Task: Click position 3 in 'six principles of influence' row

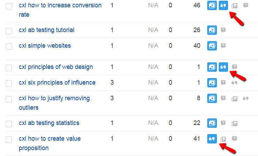Action: tap(112, 83)
